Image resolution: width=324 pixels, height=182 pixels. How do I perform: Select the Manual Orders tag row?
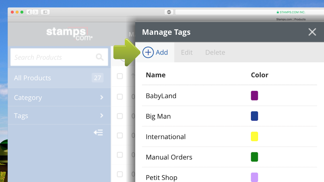[229, 157]
